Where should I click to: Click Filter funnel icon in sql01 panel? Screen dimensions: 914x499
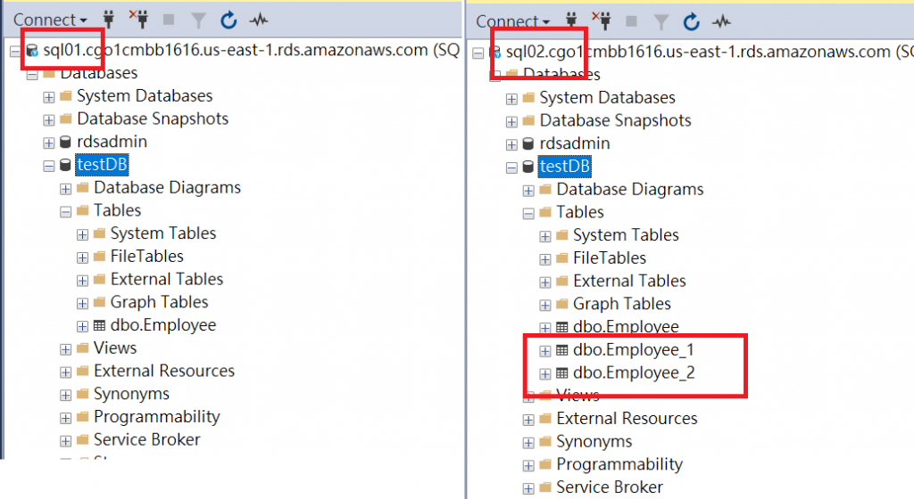tap(199, 20)
